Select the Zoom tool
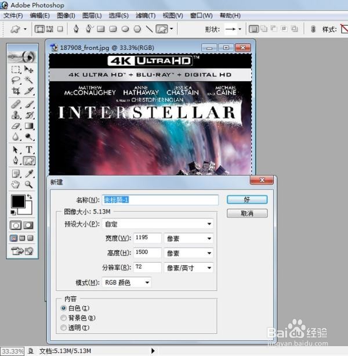Image resolution: width=348 pixels, height=356 pixels. pyautogui.click(x=29, y=184)
